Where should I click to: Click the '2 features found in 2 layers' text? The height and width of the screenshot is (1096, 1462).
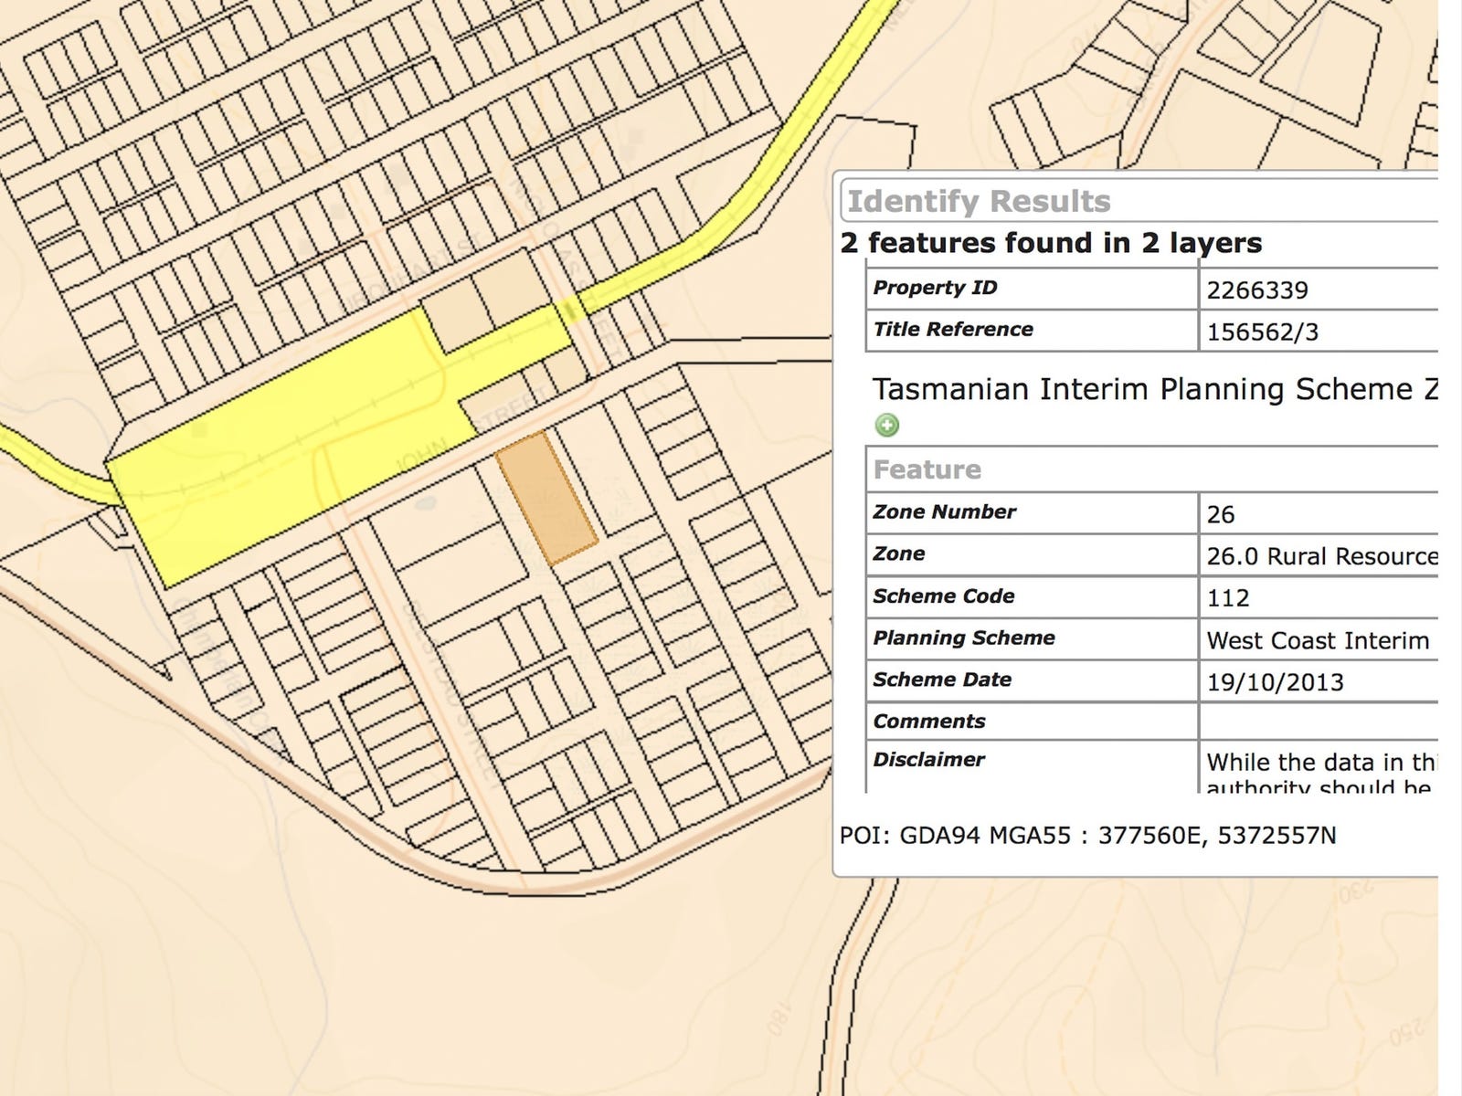coord(1051,243)
